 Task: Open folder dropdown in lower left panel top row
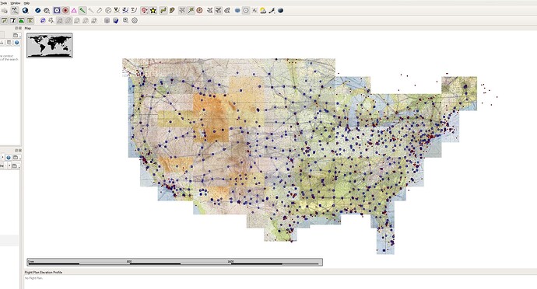pyautogui.click(x=16, y=158)
